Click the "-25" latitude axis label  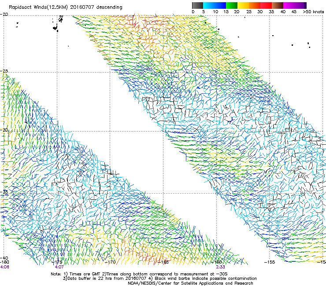click(4, 71)
